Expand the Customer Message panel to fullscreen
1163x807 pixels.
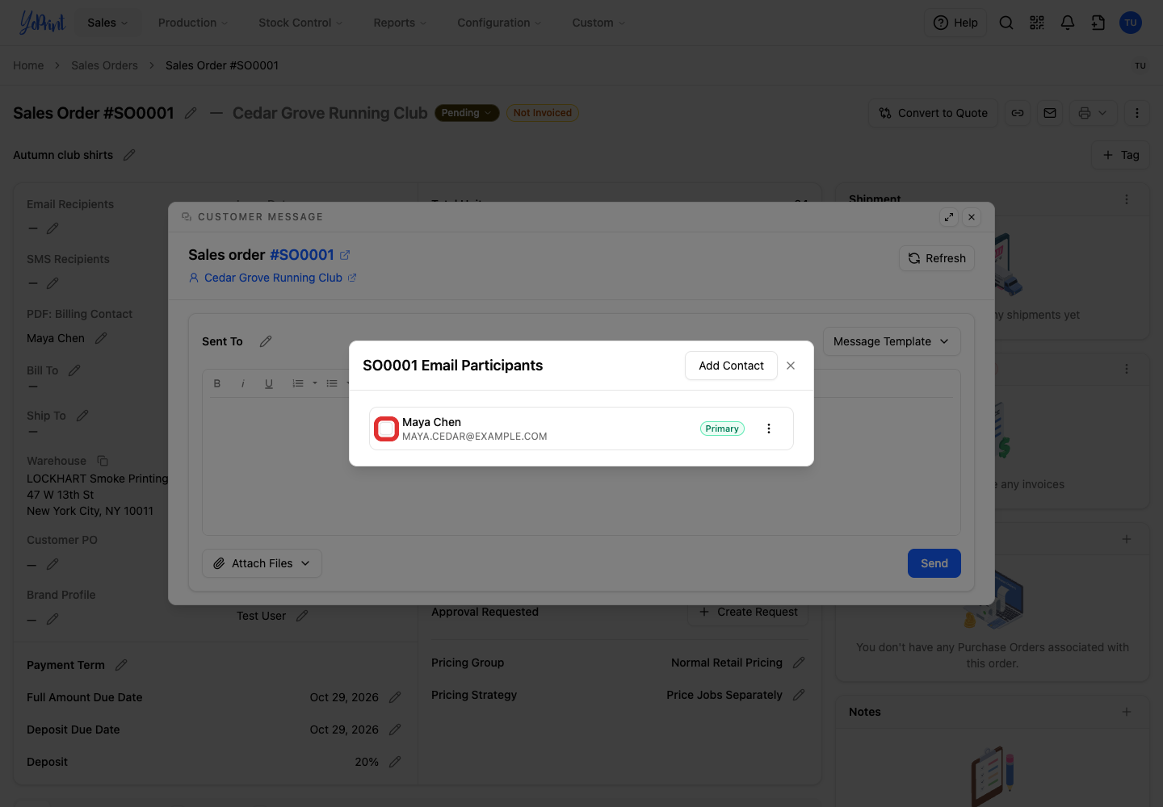click(x=949, y=217)
